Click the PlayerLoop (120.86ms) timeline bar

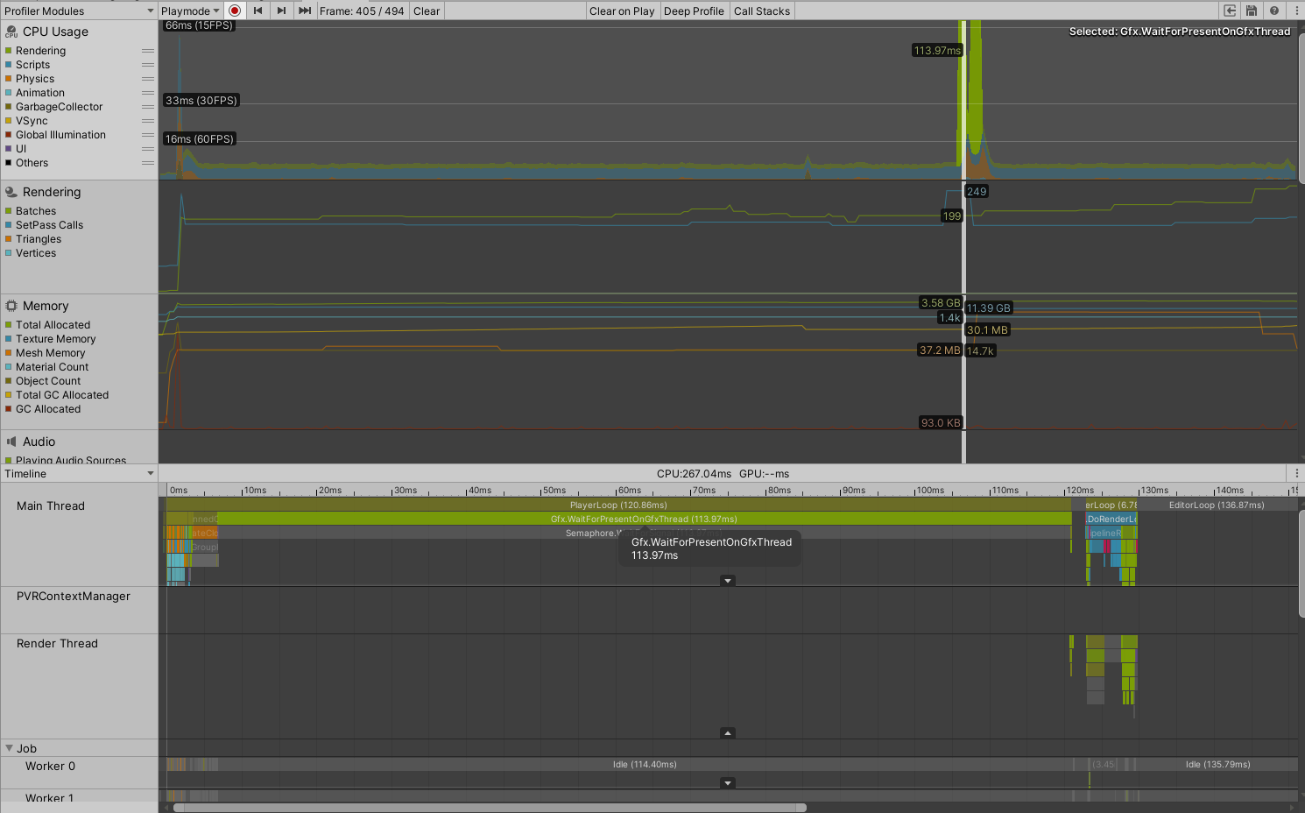pos(618,505)
